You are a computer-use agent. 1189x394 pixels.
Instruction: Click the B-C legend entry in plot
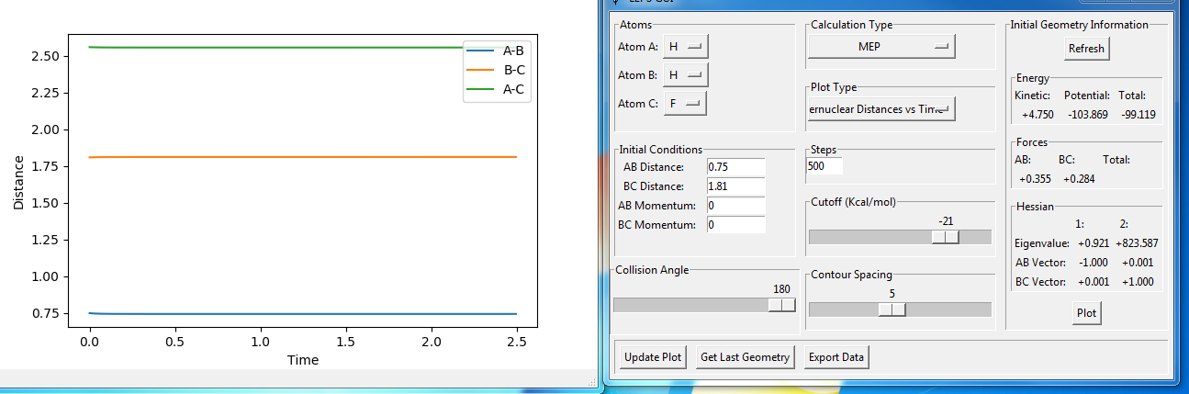coord(498,70)
